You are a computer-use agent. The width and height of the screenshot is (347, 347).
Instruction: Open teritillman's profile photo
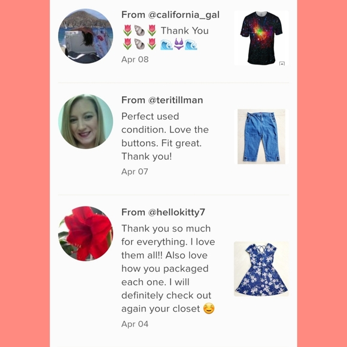86,121
